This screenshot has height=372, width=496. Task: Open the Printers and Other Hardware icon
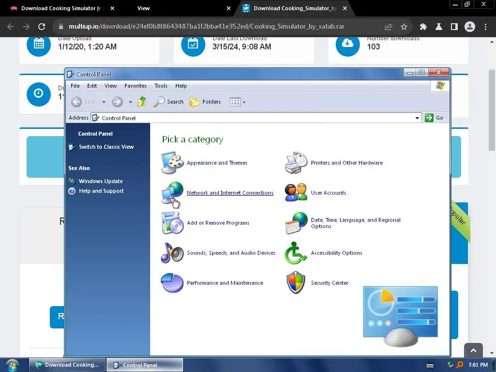[296, 163]
